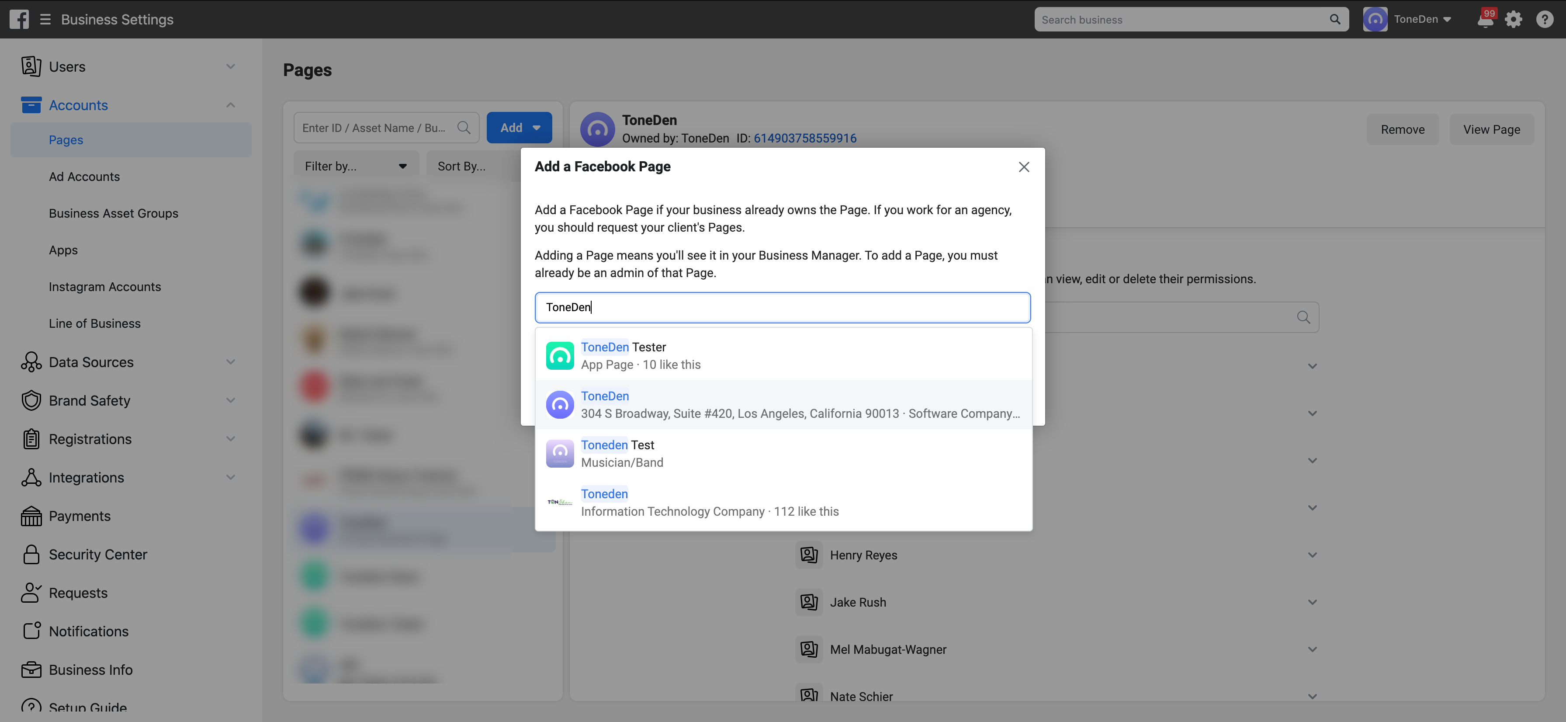Click the View Page button
The height and width of the screenshot is (722, 1566).
(x=1491, y=129)
